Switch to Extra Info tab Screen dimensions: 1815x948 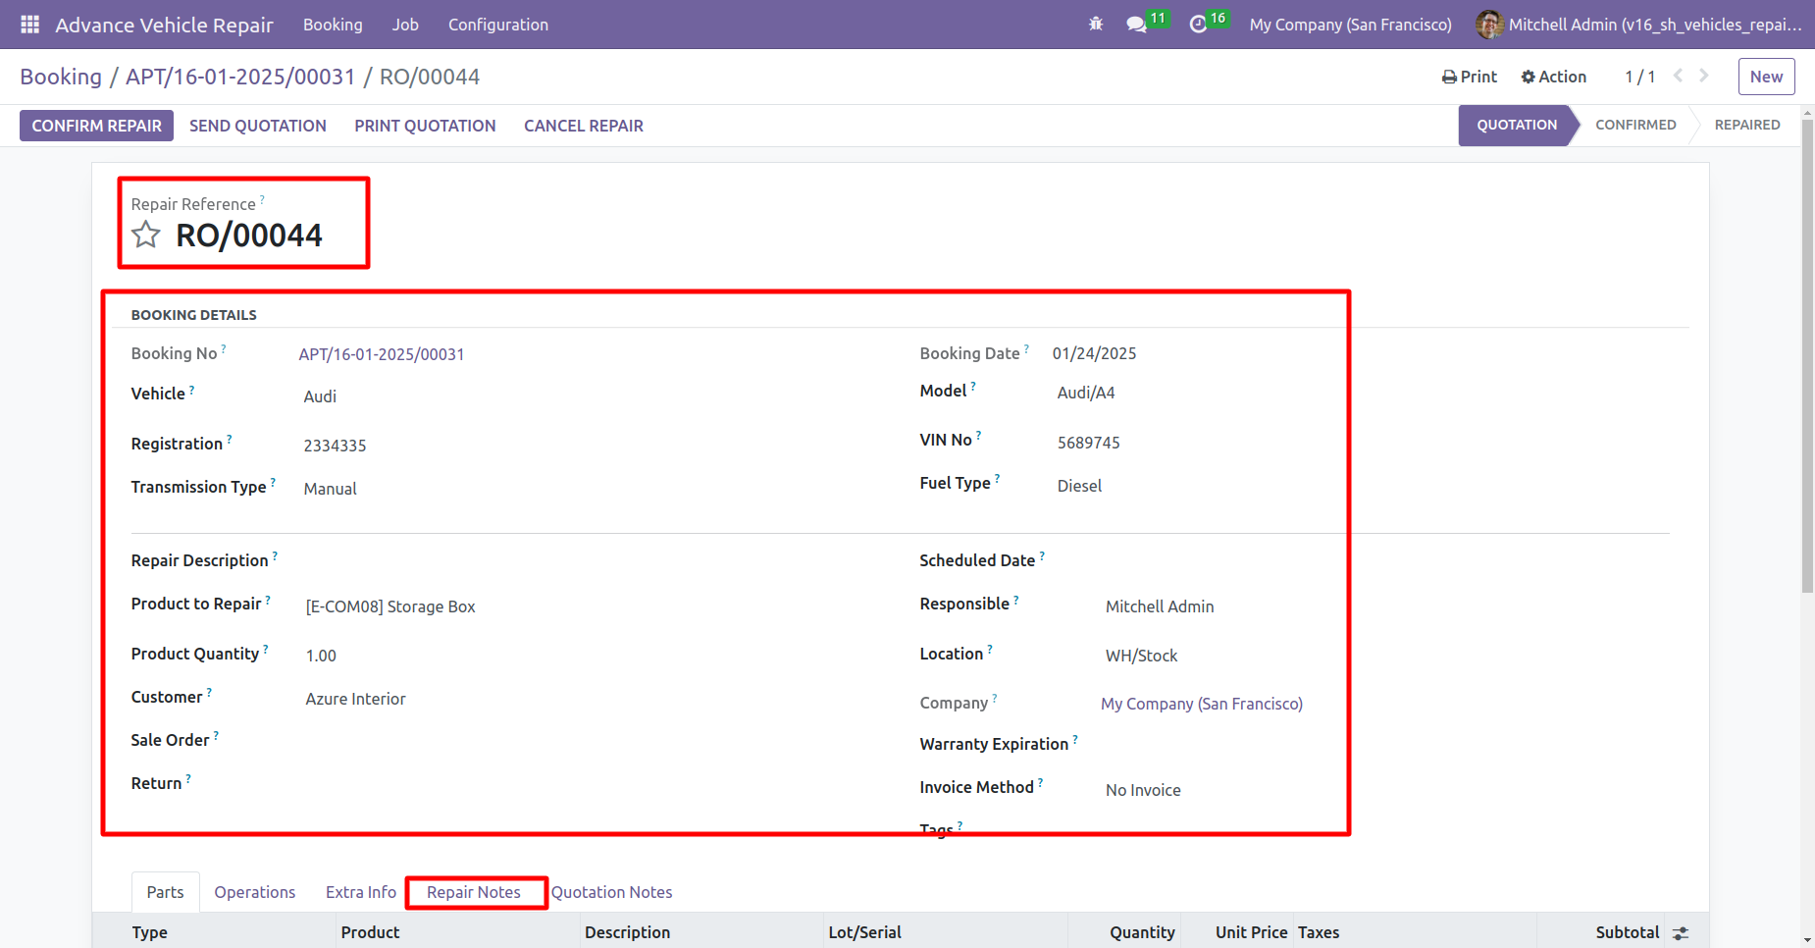361,892
